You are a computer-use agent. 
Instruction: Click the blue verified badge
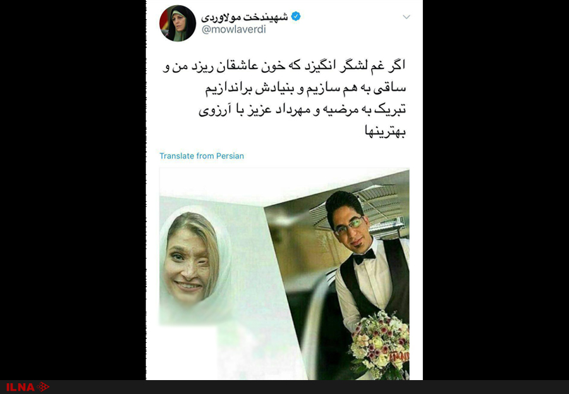coord(296,16)
